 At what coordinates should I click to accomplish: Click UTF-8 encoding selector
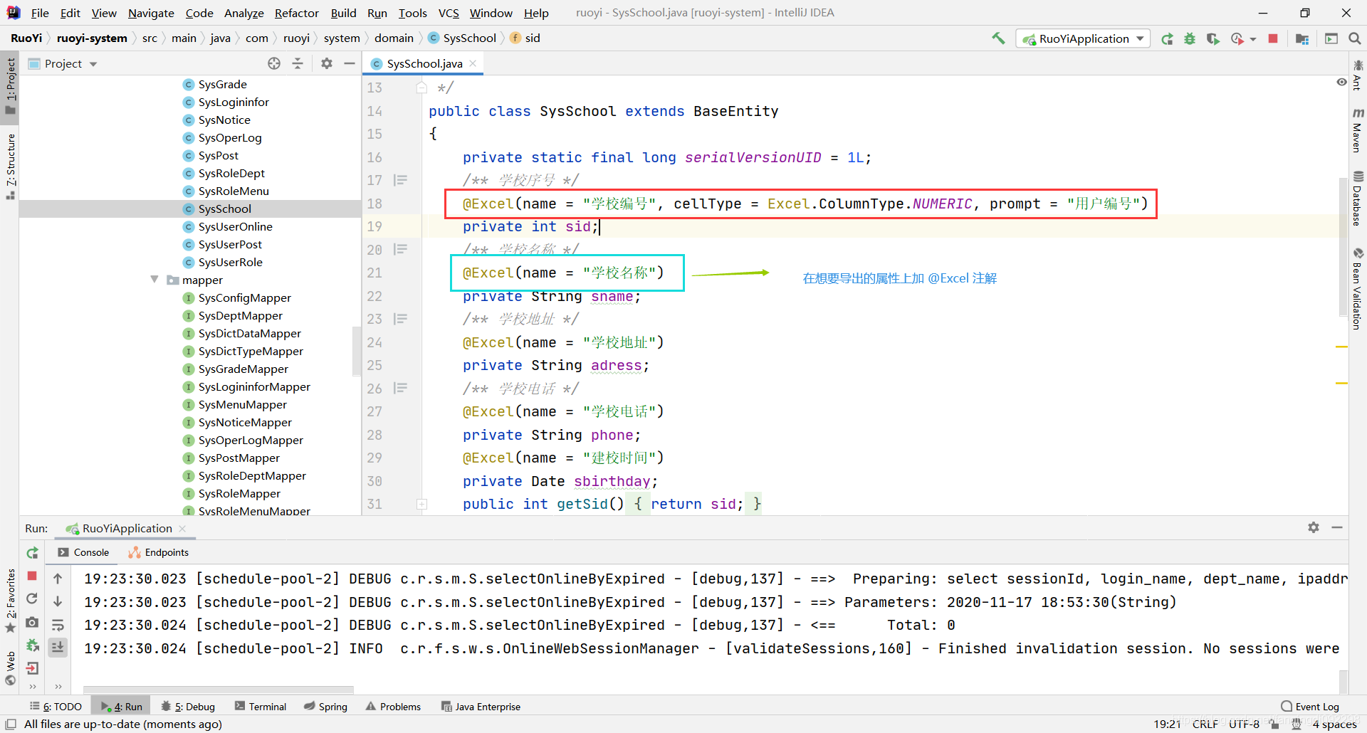(1244, 724)
